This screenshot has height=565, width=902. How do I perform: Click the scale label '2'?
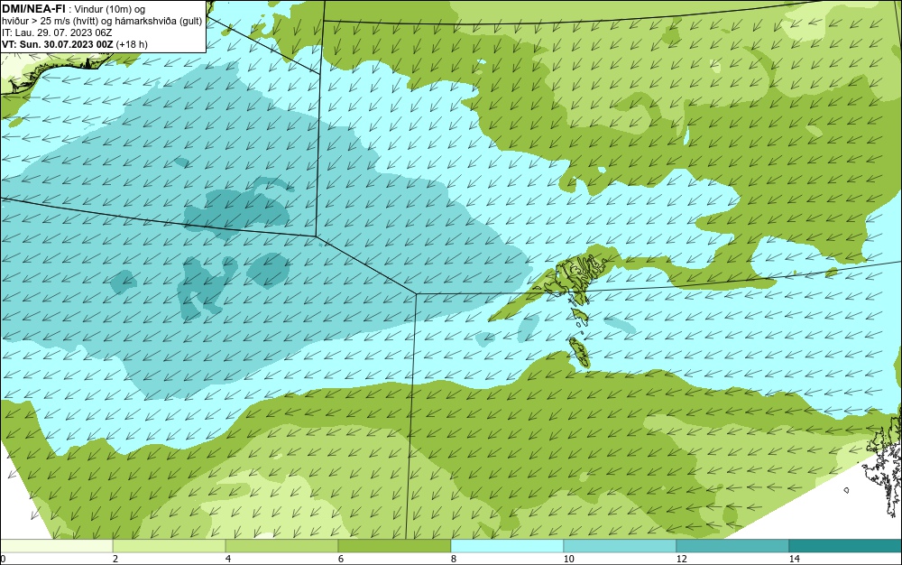pyautogui.click(x=115, y=560)
